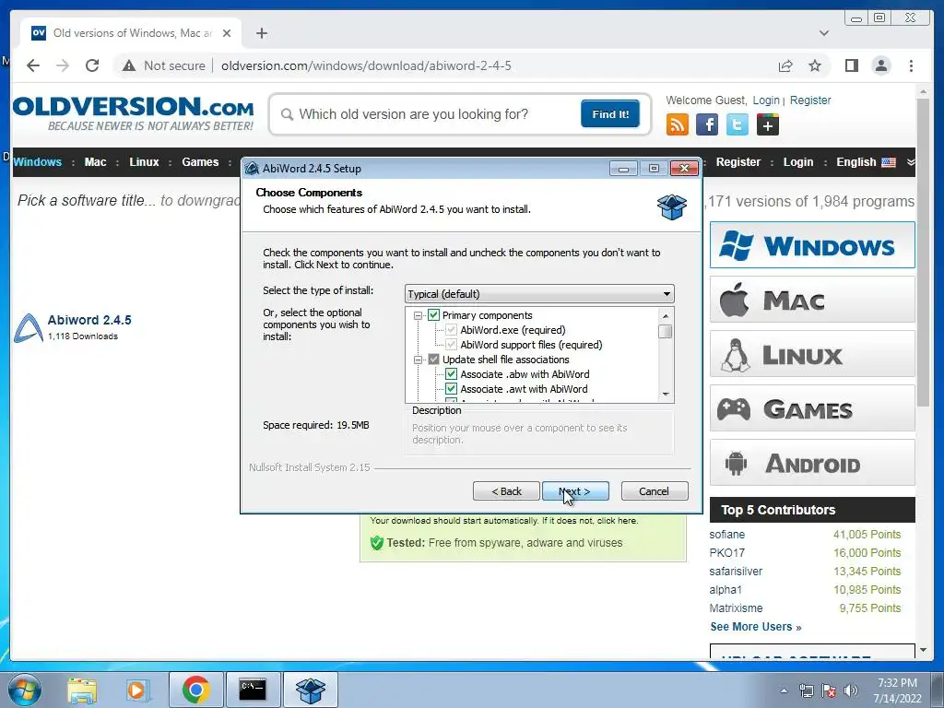Screen dimensions: 944x708
Task: Open Chrome side panel icon
Action: click(851, 65)
